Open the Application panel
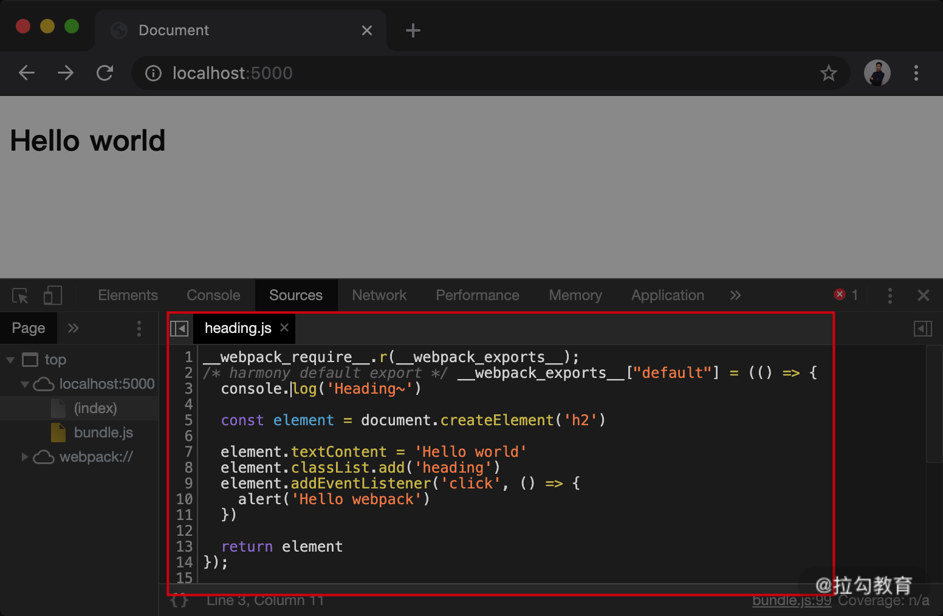 (668, 295)
